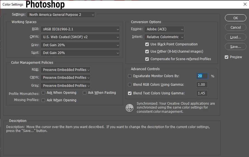The width and height of the screenshot is (249, 157).
Task: Click the synchronized color settings globe icon
Action: [130, 108]
